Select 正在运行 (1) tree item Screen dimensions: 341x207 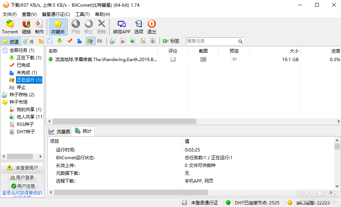pos(29,80)
